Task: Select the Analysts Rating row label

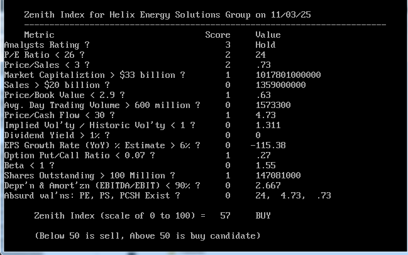Action: point(47,45)
